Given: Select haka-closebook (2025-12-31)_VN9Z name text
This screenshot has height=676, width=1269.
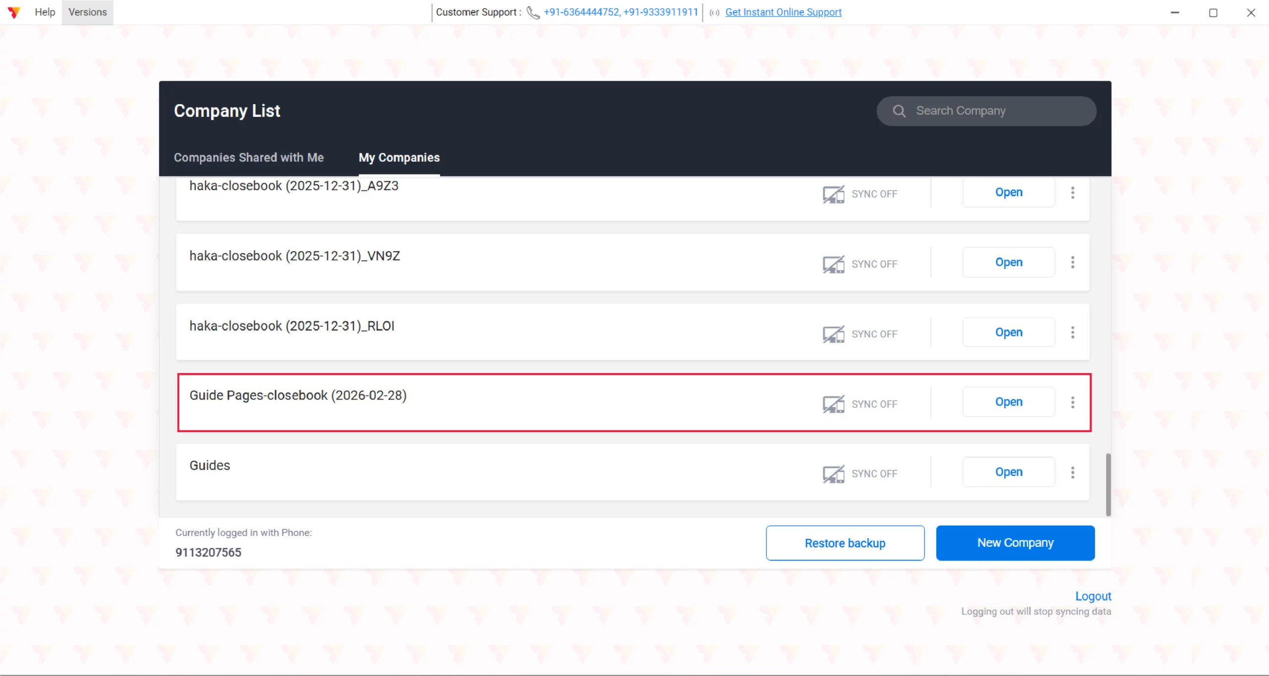Looking at the screenshot, I should (x=294, y=256).
